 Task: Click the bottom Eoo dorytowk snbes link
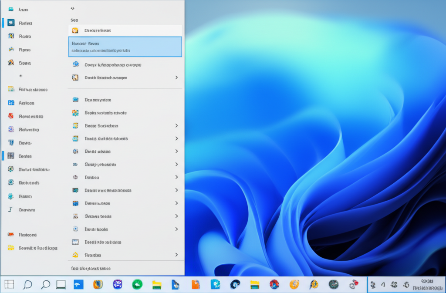pyautogui.click(x=91, y=269)
